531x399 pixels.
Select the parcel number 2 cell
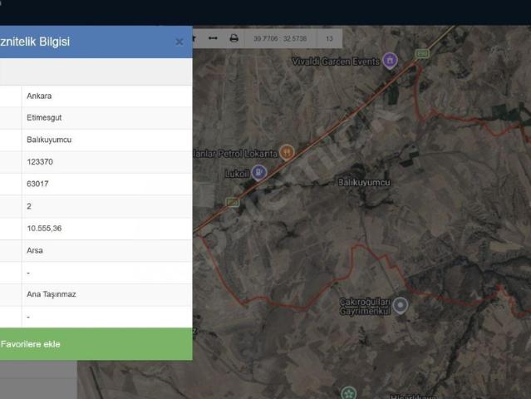(x=107, y=207)
